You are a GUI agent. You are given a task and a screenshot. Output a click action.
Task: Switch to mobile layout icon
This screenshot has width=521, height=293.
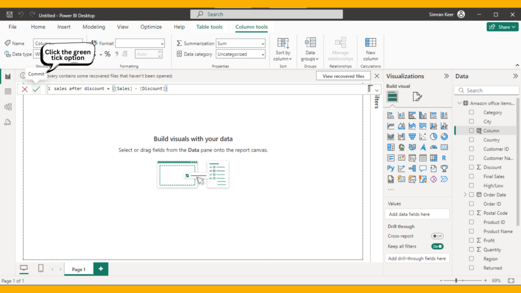click(x=41, y=269)
